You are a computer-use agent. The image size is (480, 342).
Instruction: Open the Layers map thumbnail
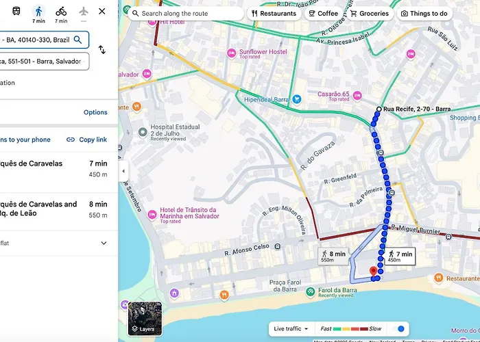(145, 319)
